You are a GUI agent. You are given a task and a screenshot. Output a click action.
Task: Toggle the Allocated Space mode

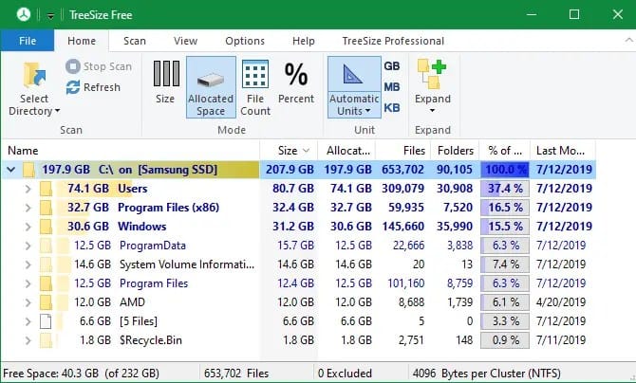click(211, 85)
